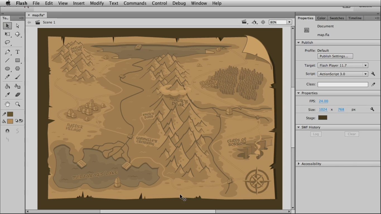
Task: Open the Commands menu
Action: 135,3
